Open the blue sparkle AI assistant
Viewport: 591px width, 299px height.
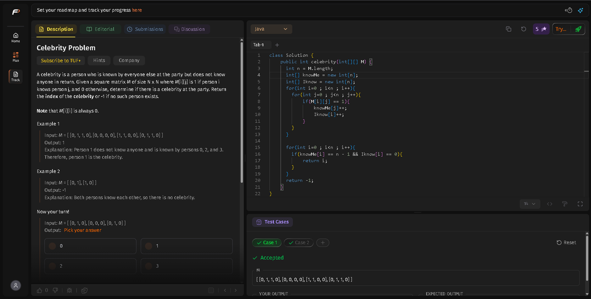pyautogui.click(x=580, y=10)
